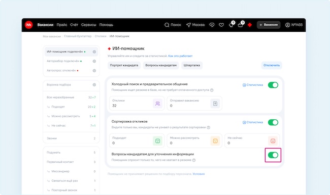The height and width of the screenshot is (195, 330).
Task: Open Счёт menu item
Action: coord(74,25)
